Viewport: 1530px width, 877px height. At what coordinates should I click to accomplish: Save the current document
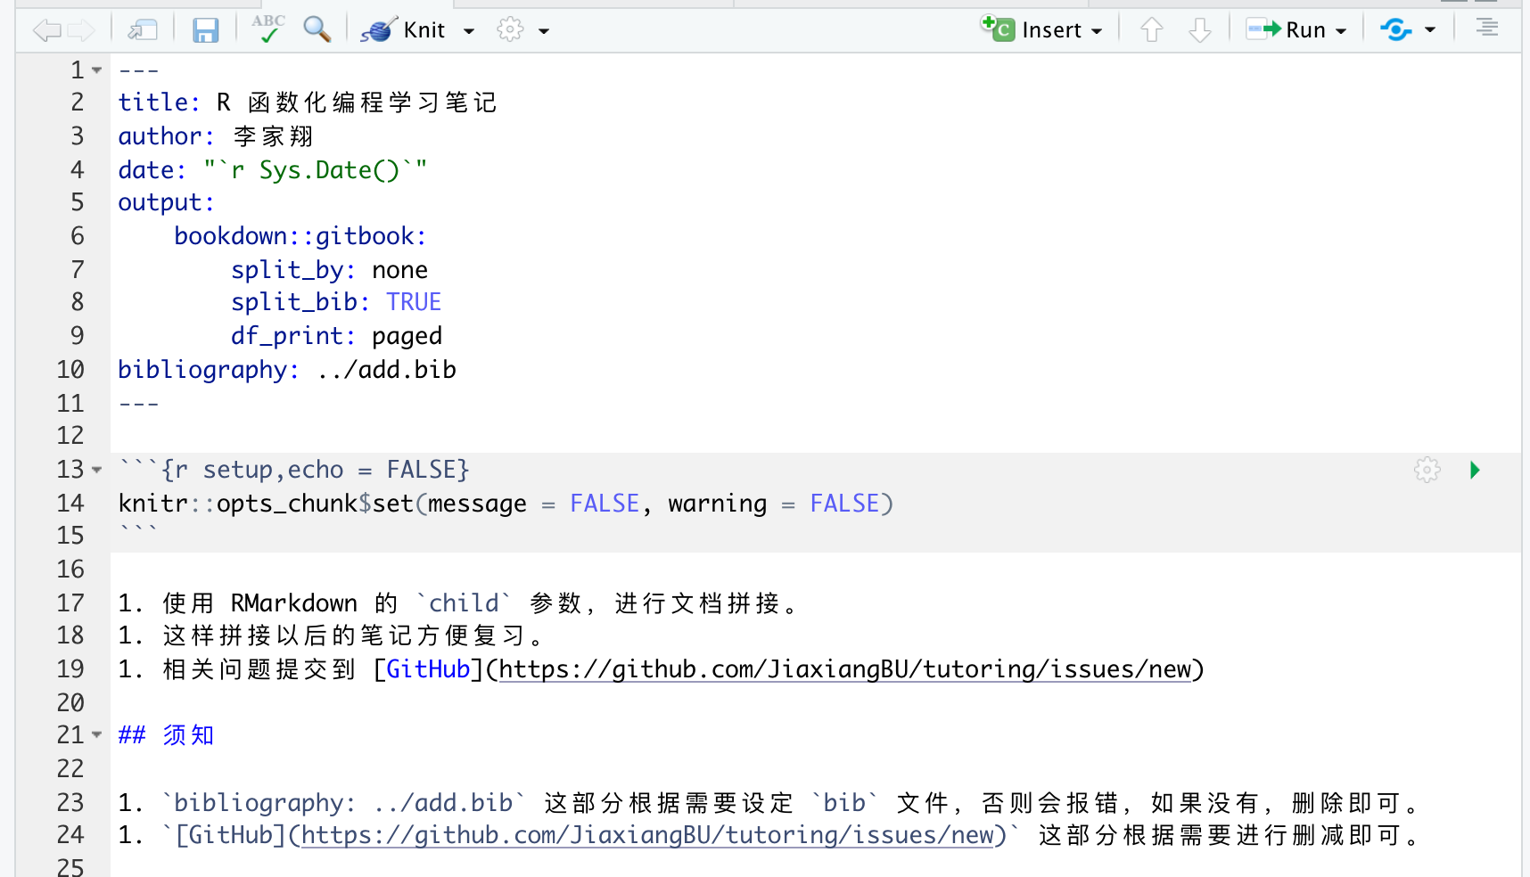tap(206, 30)
